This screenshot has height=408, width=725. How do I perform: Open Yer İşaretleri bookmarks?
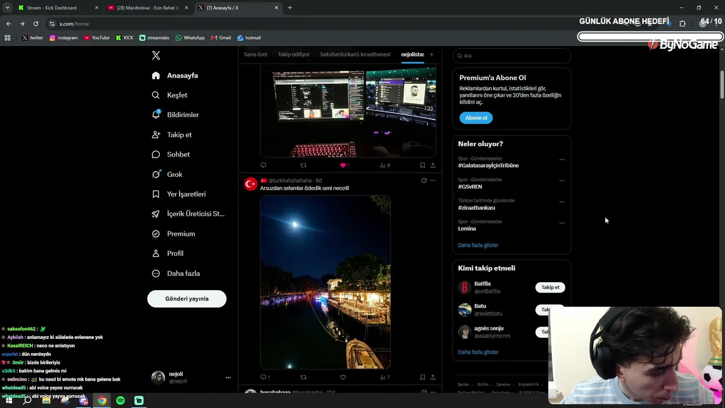pos(178,194)
